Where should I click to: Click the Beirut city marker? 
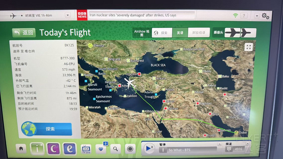tap(164, 101)
